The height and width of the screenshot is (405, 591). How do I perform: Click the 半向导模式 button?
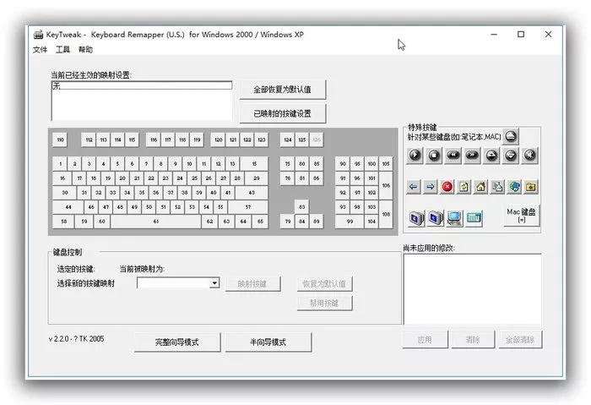[268, 342]
